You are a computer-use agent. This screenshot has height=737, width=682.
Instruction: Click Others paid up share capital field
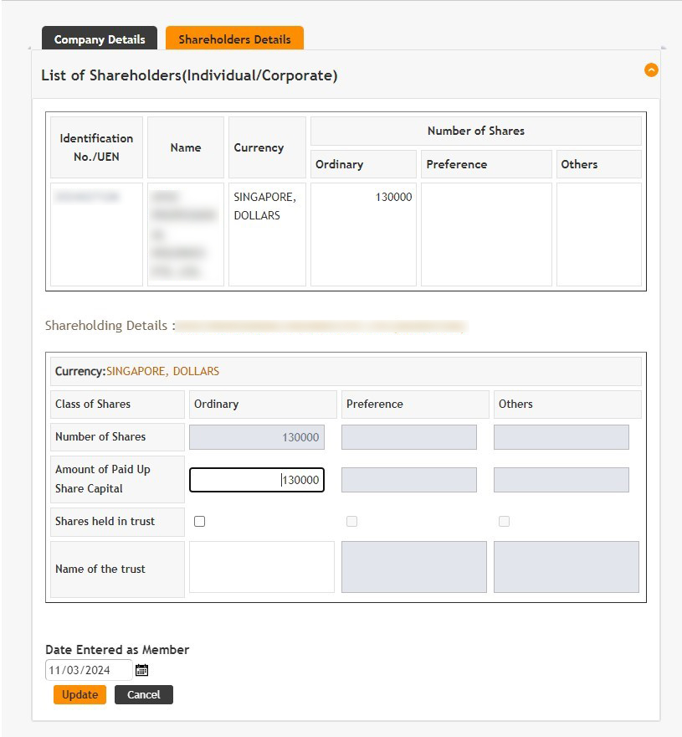(x=561, y=480)
